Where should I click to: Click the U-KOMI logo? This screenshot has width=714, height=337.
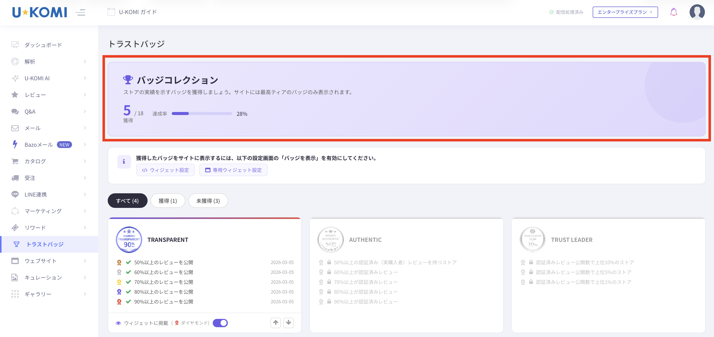click(x=40, y=12)
